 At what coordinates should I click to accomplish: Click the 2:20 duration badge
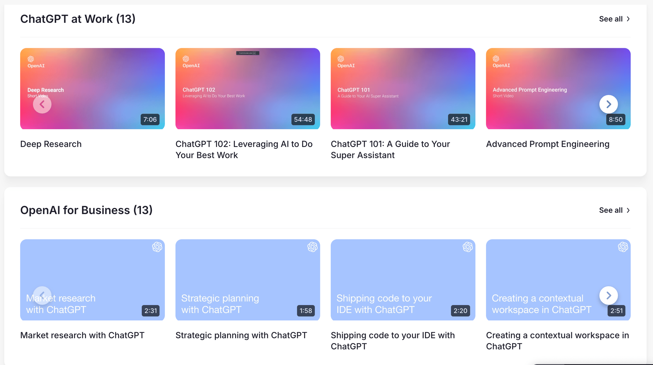click(x=460, y=311)
